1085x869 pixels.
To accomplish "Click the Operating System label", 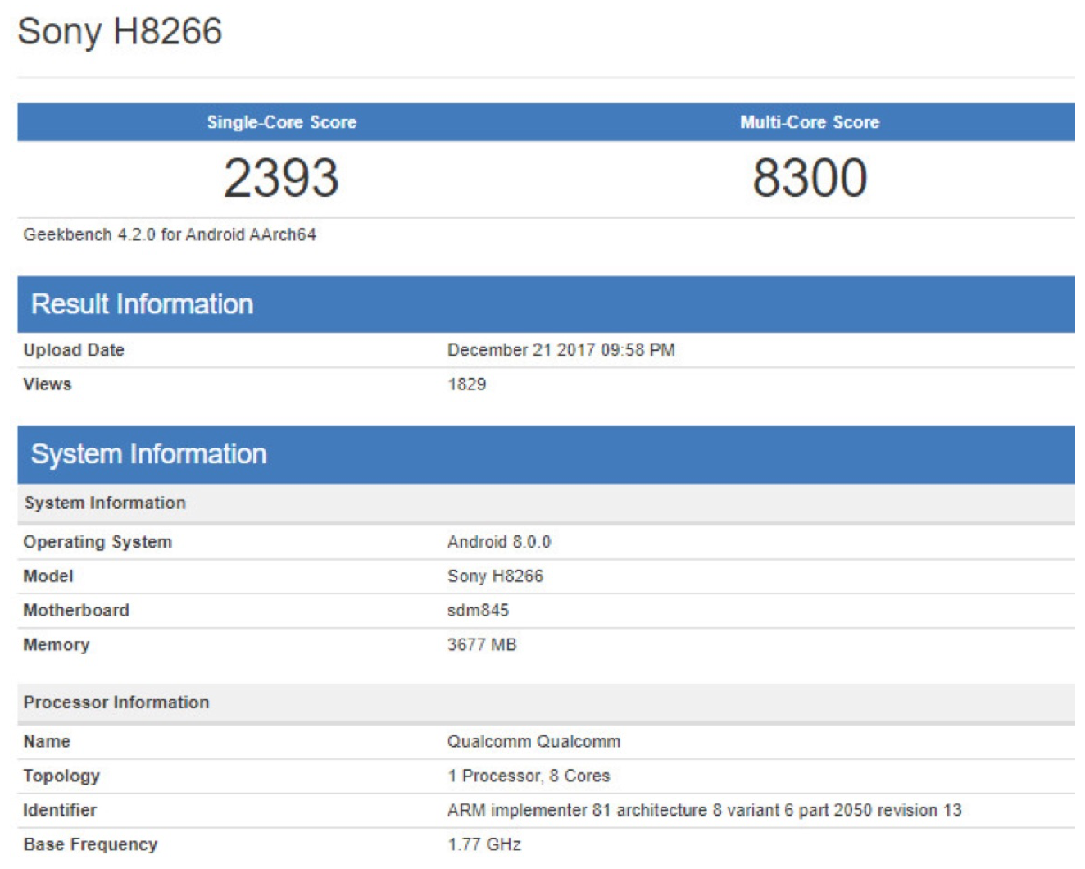I will coord(98,542).
